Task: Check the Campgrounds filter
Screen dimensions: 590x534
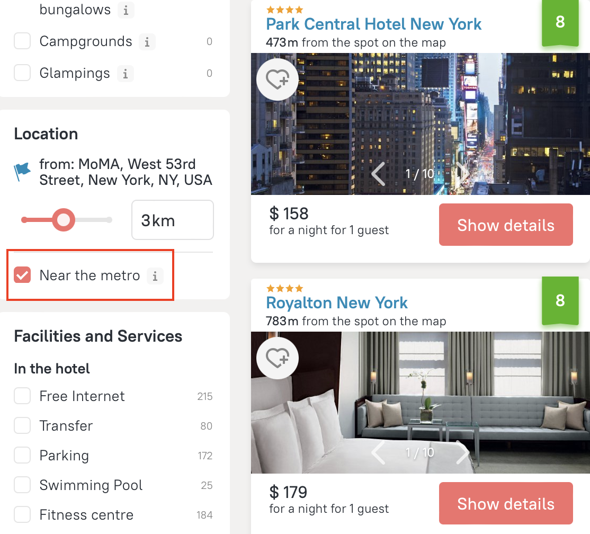Action: tap(22, 41)
